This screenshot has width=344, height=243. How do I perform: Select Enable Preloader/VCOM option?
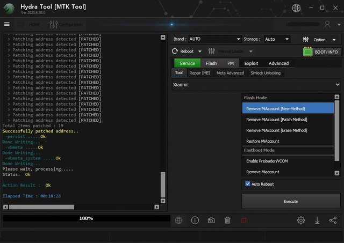tap(288, 161)
